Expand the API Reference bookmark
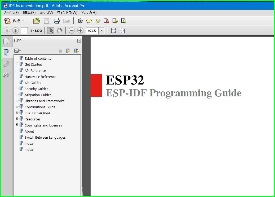The width and height of the screenshot is (275, 197). pos(17,71)
